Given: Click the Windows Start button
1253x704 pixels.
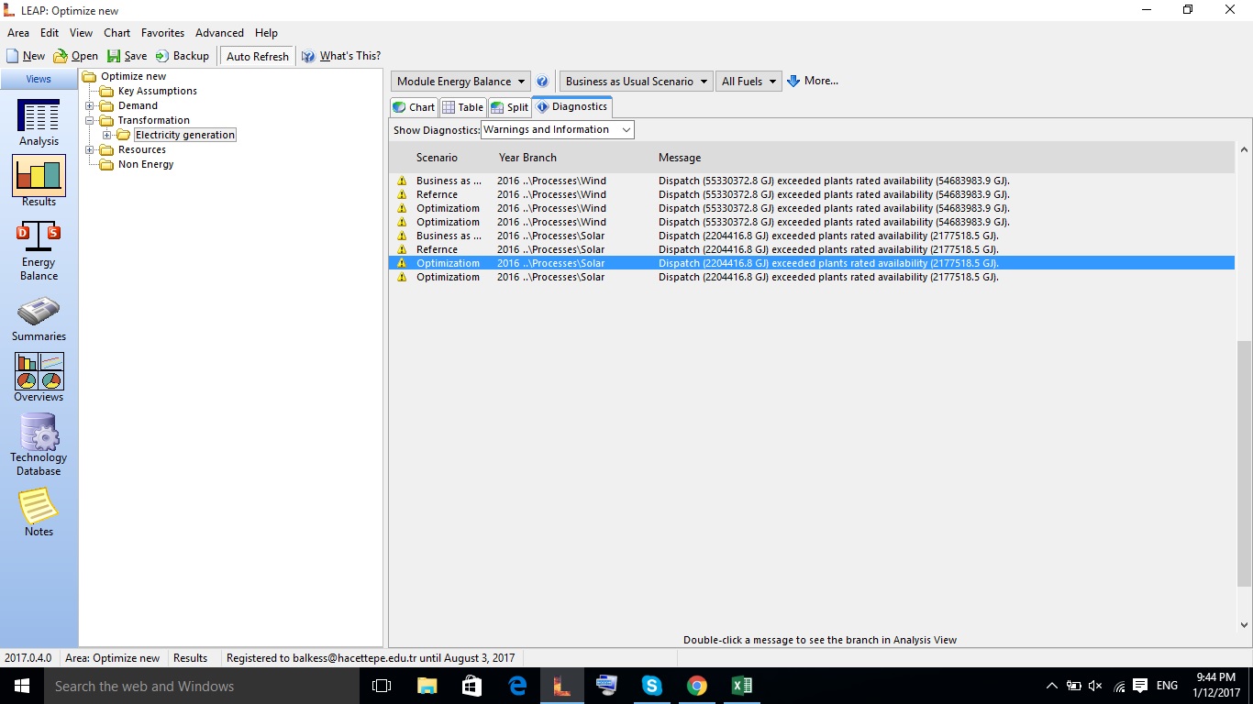Looking at the screenshot, I should pos(22,686).
